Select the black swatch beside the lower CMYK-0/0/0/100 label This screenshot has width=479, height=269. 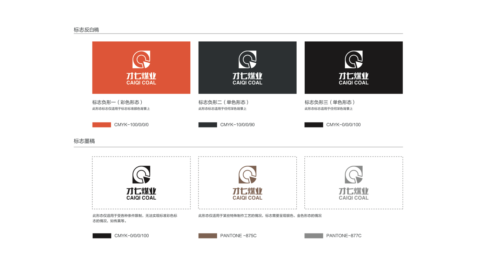tap(102, 236)
